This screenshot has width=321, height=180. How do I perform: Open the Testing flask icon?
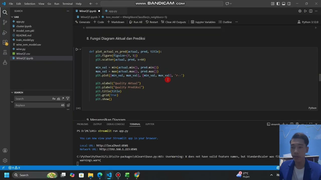pos(5,52)
